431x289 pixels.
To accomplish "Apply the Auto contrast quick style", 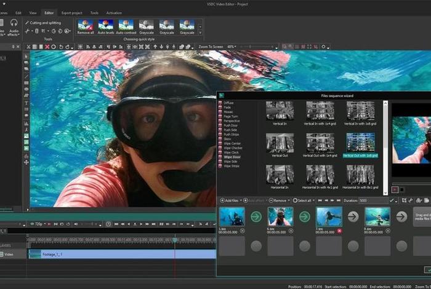I will [x=126, y=27].
